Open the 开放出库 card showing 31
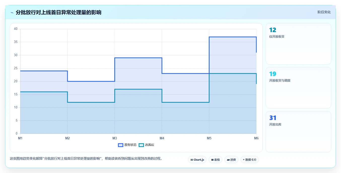Viewport: 341px width, 173px height. pyautogui.click(x=298, y=132)
